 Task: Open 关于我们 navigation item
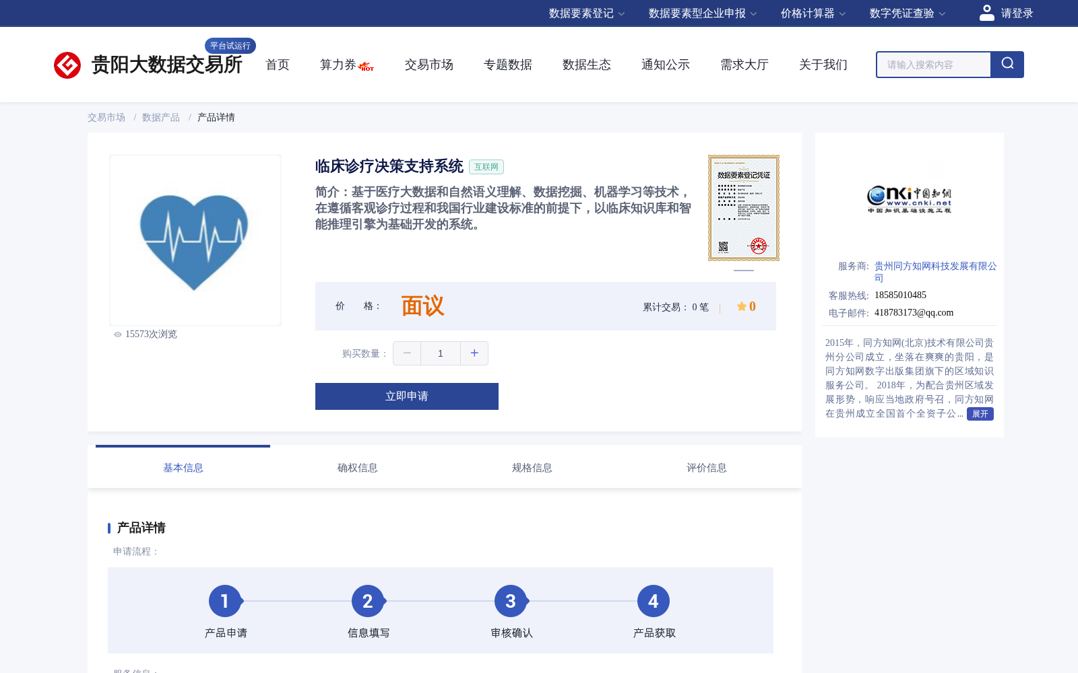click(823, 65)
